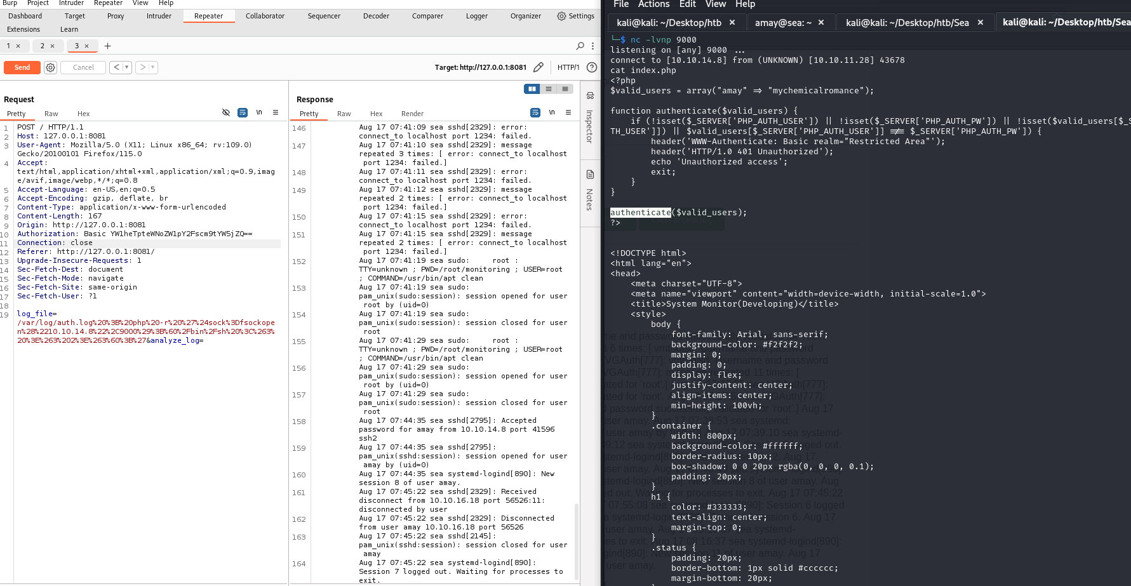Open Burp View menu
1131x586 pixels.
140,3
